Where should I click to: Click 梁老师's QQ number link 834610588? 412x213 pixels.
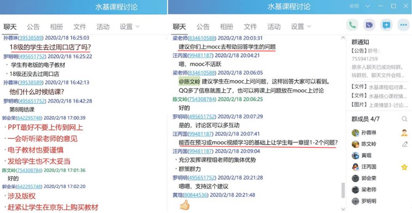[202, 38]
